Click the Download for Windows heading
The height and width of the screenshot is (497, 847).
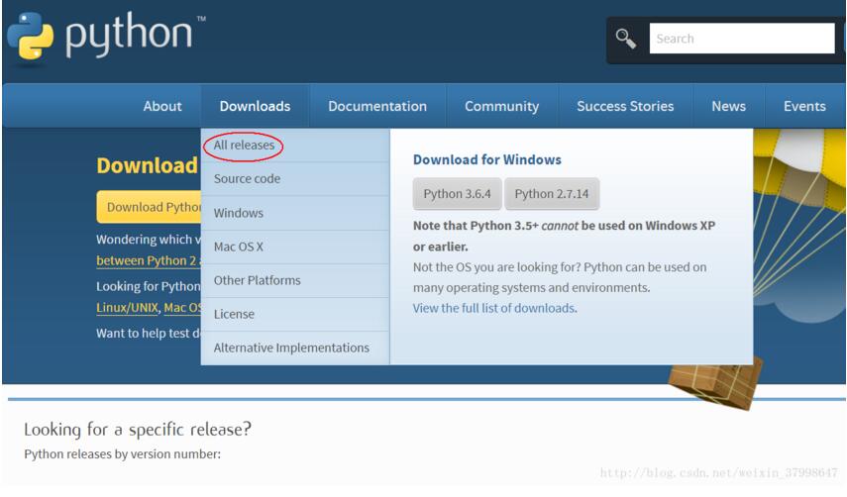click(x=487, y=159)
